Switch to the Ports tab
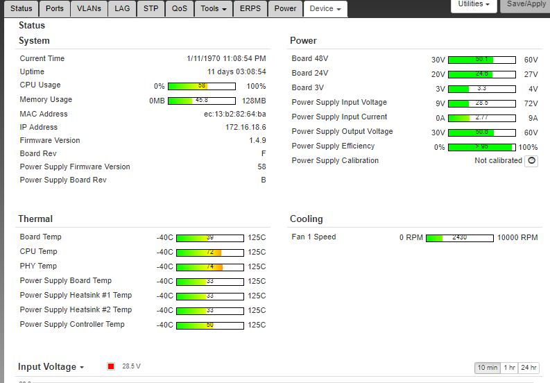This screenshot has width=550, height=383. pyautogui.click(x=54, y=9)
